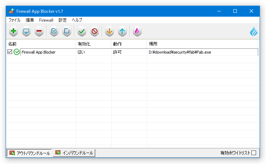The width and height of the screenshot is (266, 164).
Task: Open the ファイル menu
Action: pos(15,20)
